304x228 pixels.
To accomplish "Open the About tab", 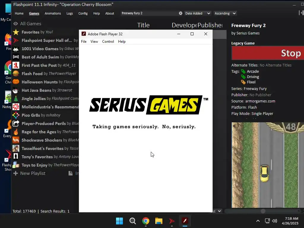I will [x=110, y=13].
